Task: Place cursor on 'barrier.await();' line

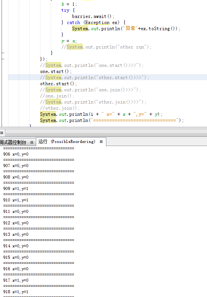Action: (x=93, y=16)
